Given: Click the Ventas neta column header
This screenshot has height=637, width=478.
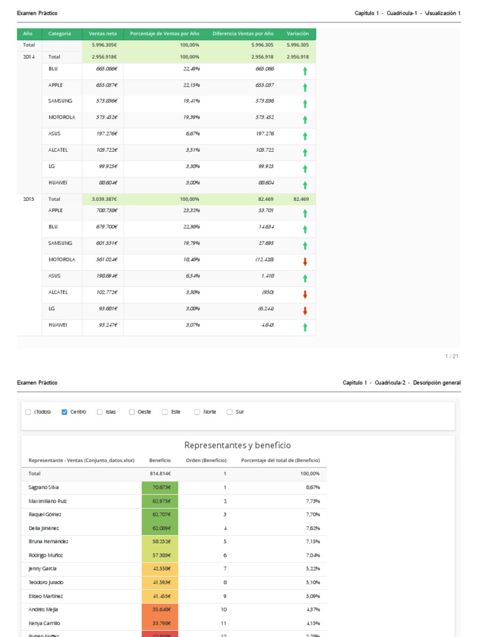Looking at the screenshot, I should coord(103,34).
